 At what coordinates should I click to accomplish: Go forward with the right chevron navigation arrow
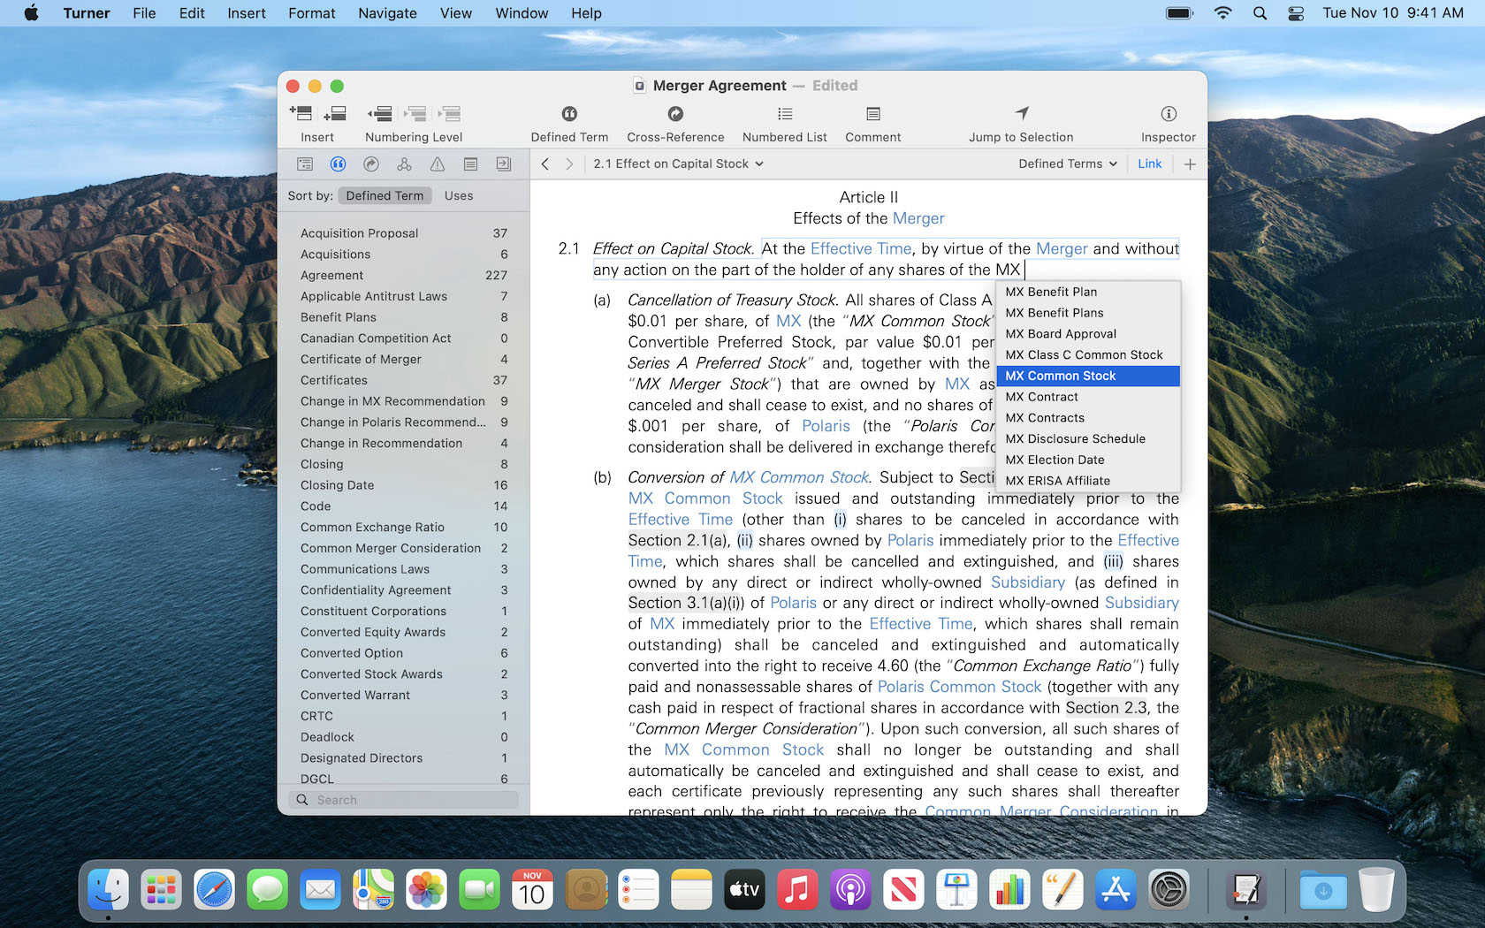coord(569,164)
